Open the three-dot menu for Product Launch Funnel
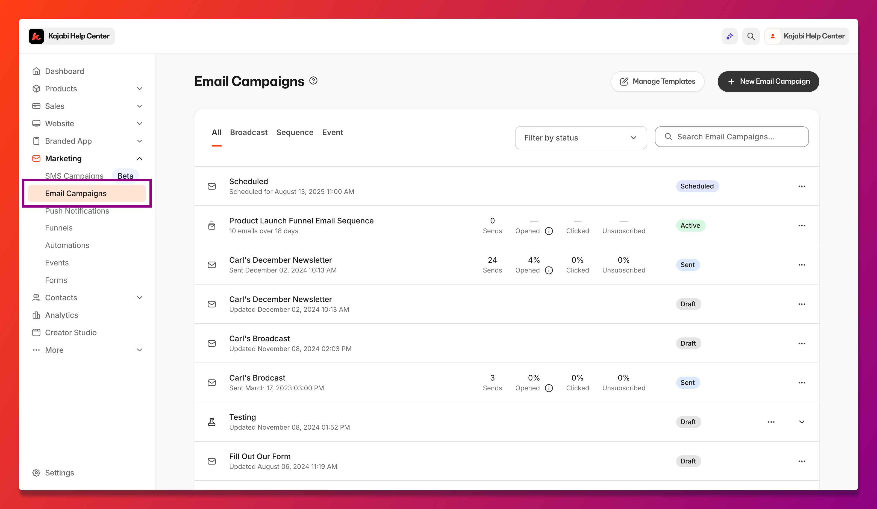877x509 pixels. (802, 226)
